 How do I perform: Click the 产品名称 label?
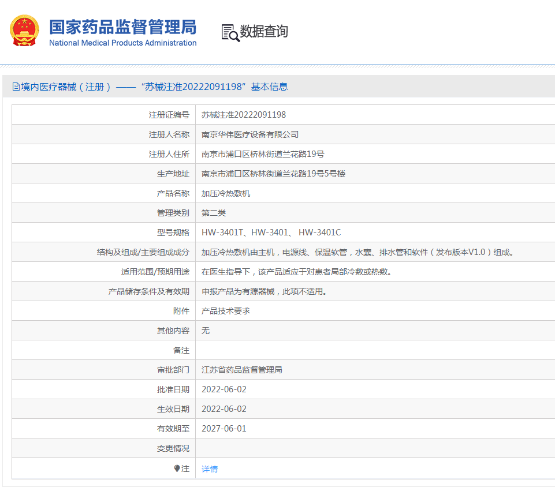(173, 193)
